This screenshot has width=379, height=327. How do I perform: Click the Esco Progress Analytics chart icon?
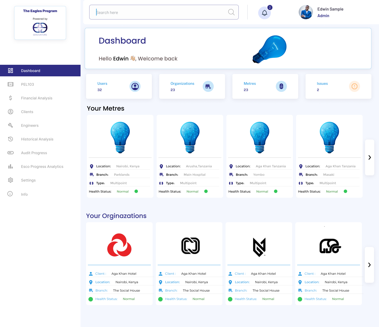(x=11, y=166)
